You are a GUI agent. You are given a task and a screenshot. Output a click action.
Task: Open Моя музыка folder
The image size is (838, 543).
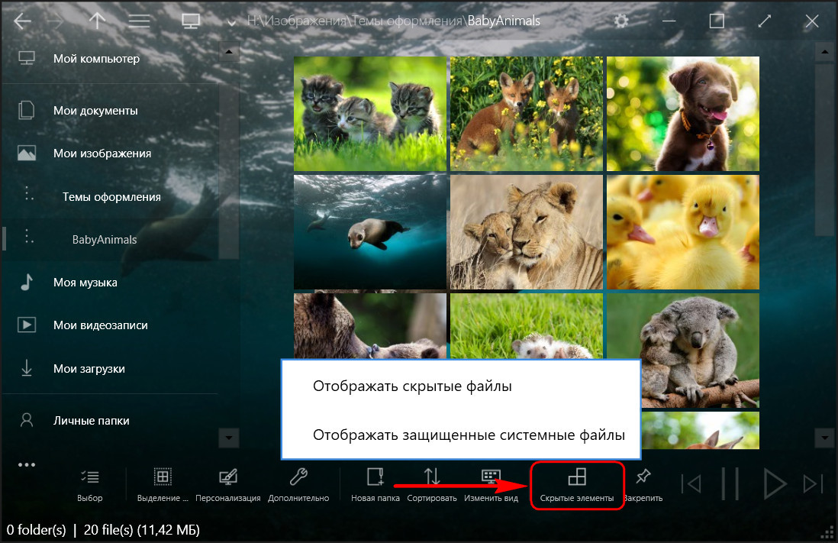[x=85, y=282]
